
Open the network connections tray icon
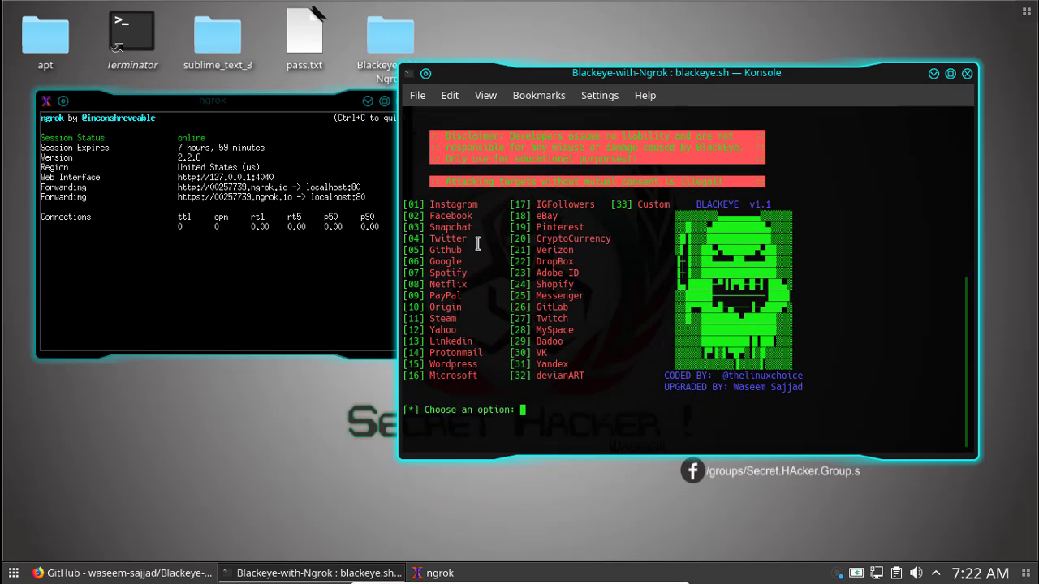[x=877, y=573]
